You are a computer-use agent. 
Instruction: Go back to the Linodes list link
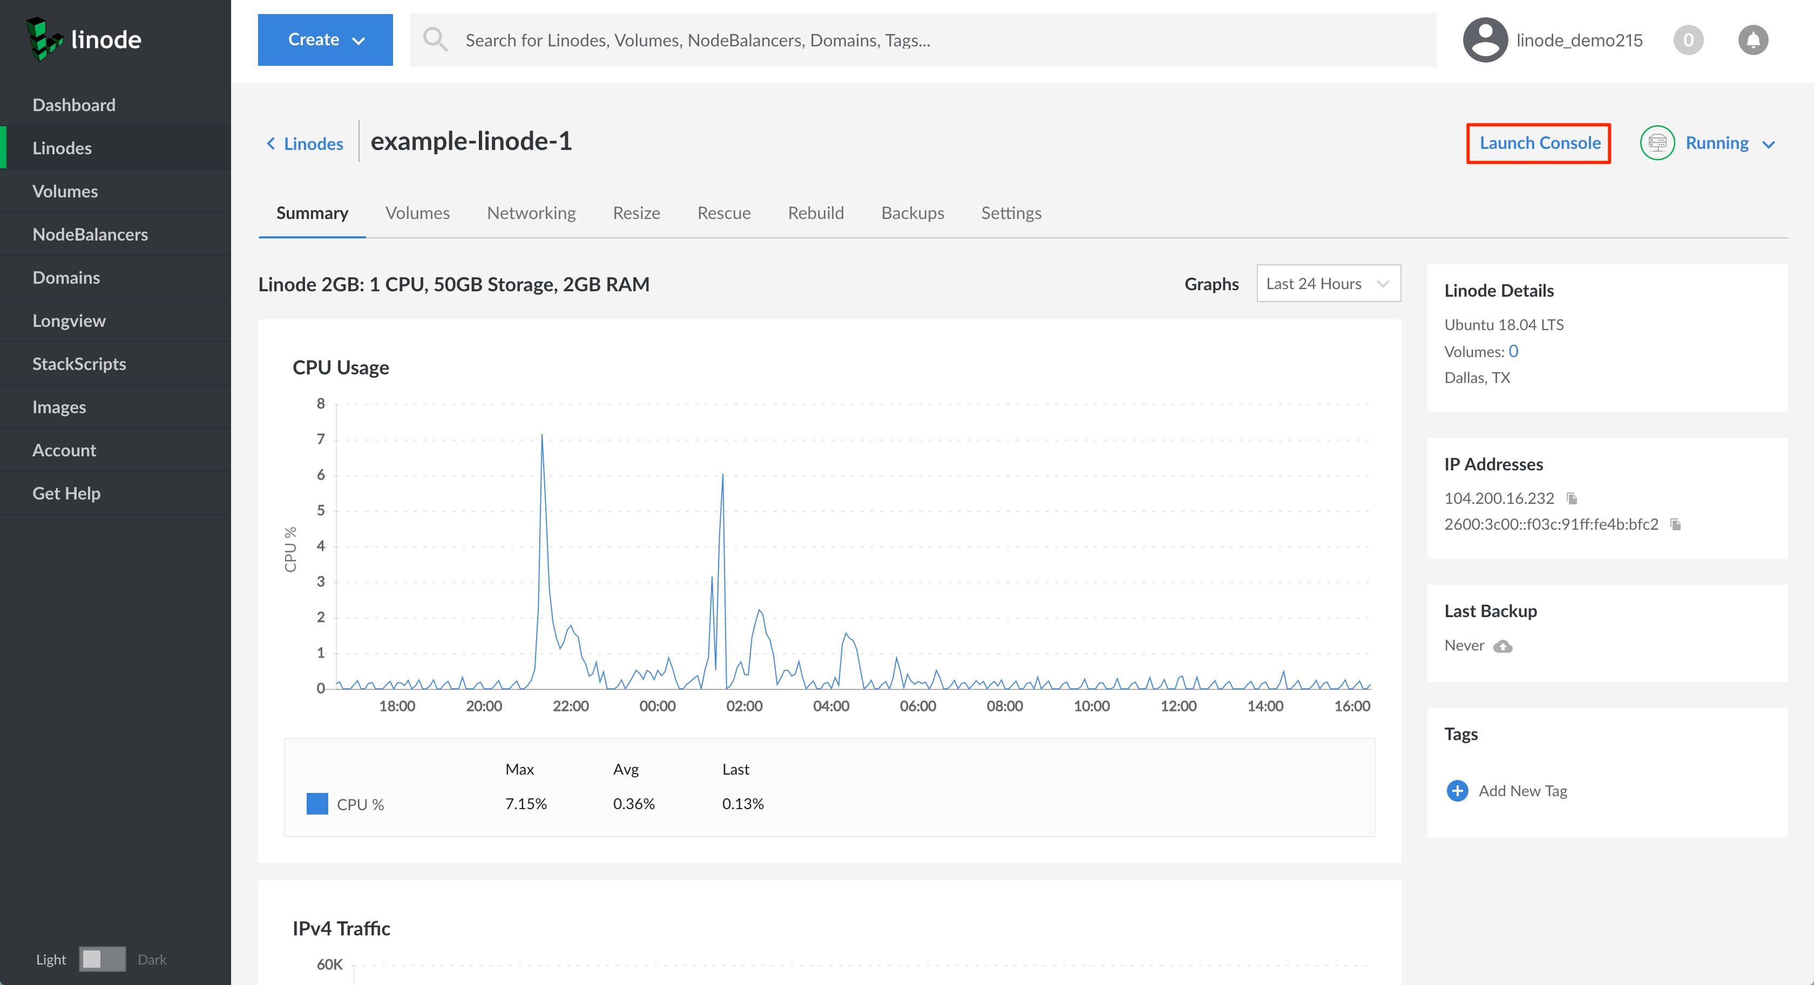point(306,144)
